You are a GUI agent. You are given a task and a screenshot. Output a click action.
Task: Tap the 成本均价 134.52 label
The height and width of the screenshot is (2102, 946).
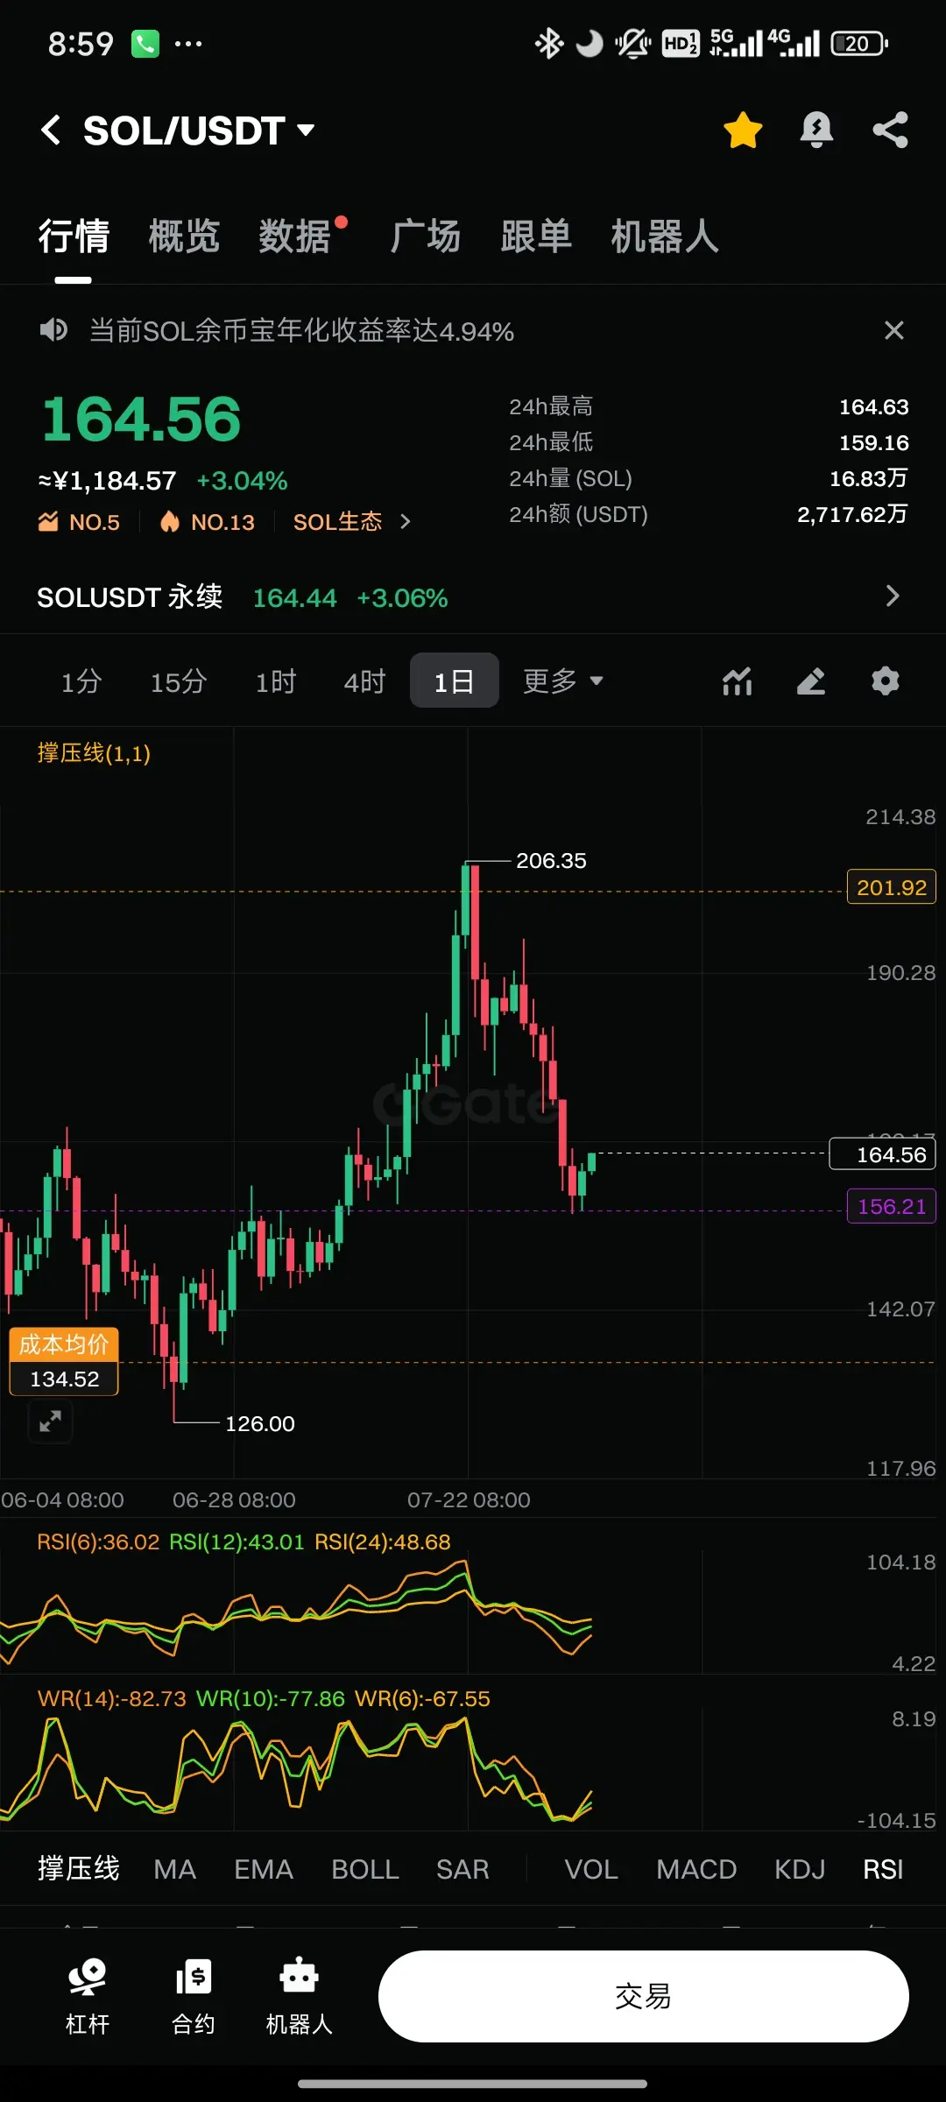(64, 1361)
